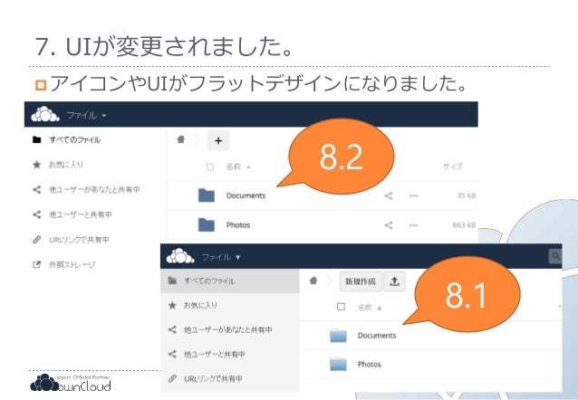Open Photos folder name in 8.2
578x400 pixels.
[238, 225]
